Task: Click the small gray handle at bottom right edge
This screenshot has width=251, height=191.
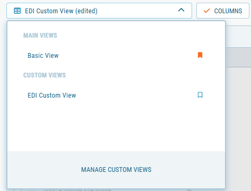Action: (x=189, y=190)
